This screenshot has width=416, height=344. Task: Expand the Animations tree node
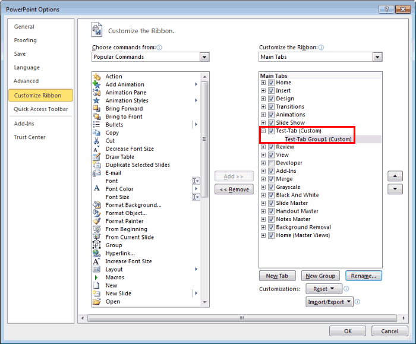pos(263,115)
